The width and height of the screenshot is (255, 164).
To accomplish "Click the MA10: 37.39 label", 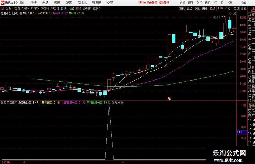I will point(45,13).
